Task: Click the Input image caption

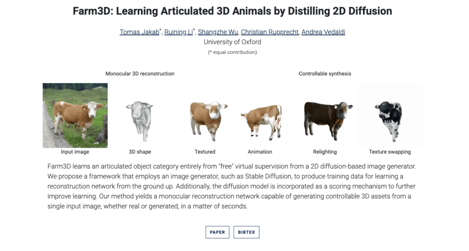Action: pyautogui.click(x=75, y=152)
